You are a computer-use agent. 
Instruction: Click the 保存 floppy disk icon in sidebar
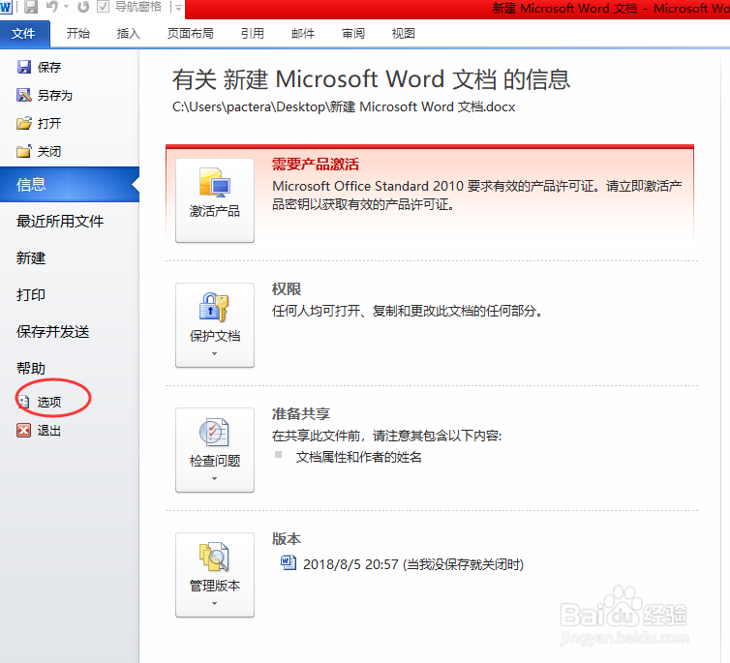click(x=24, y=67)
